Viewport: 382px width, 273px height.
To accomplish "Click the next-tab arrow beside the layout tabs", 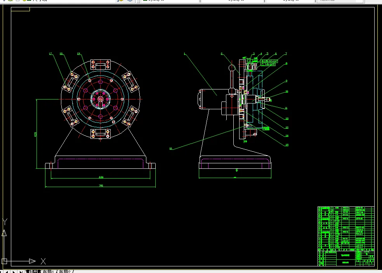I will tap(14, 271).
